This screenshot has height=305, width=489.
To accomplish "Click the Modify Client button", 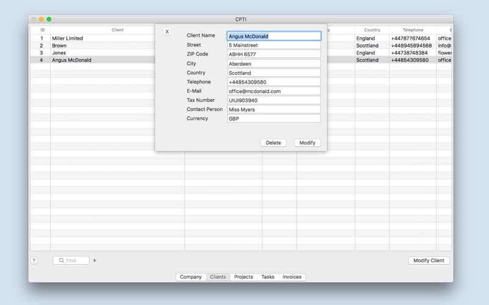I will click(429, 260).
